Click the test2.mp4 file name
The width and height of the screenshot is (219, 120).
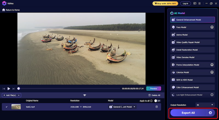pos(30,107)
